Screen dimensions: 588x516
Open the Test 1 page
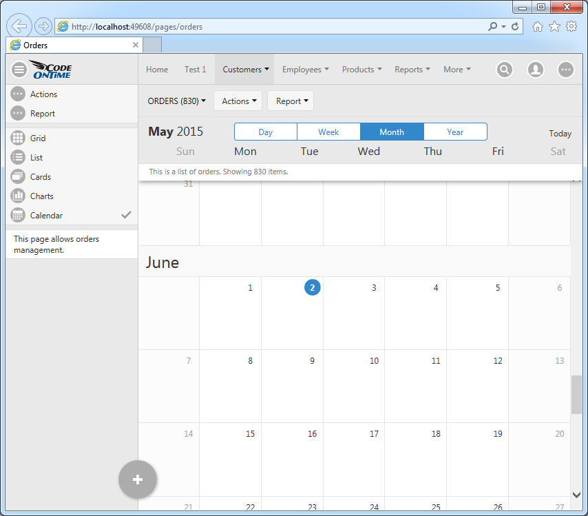[x=195, y=70]
